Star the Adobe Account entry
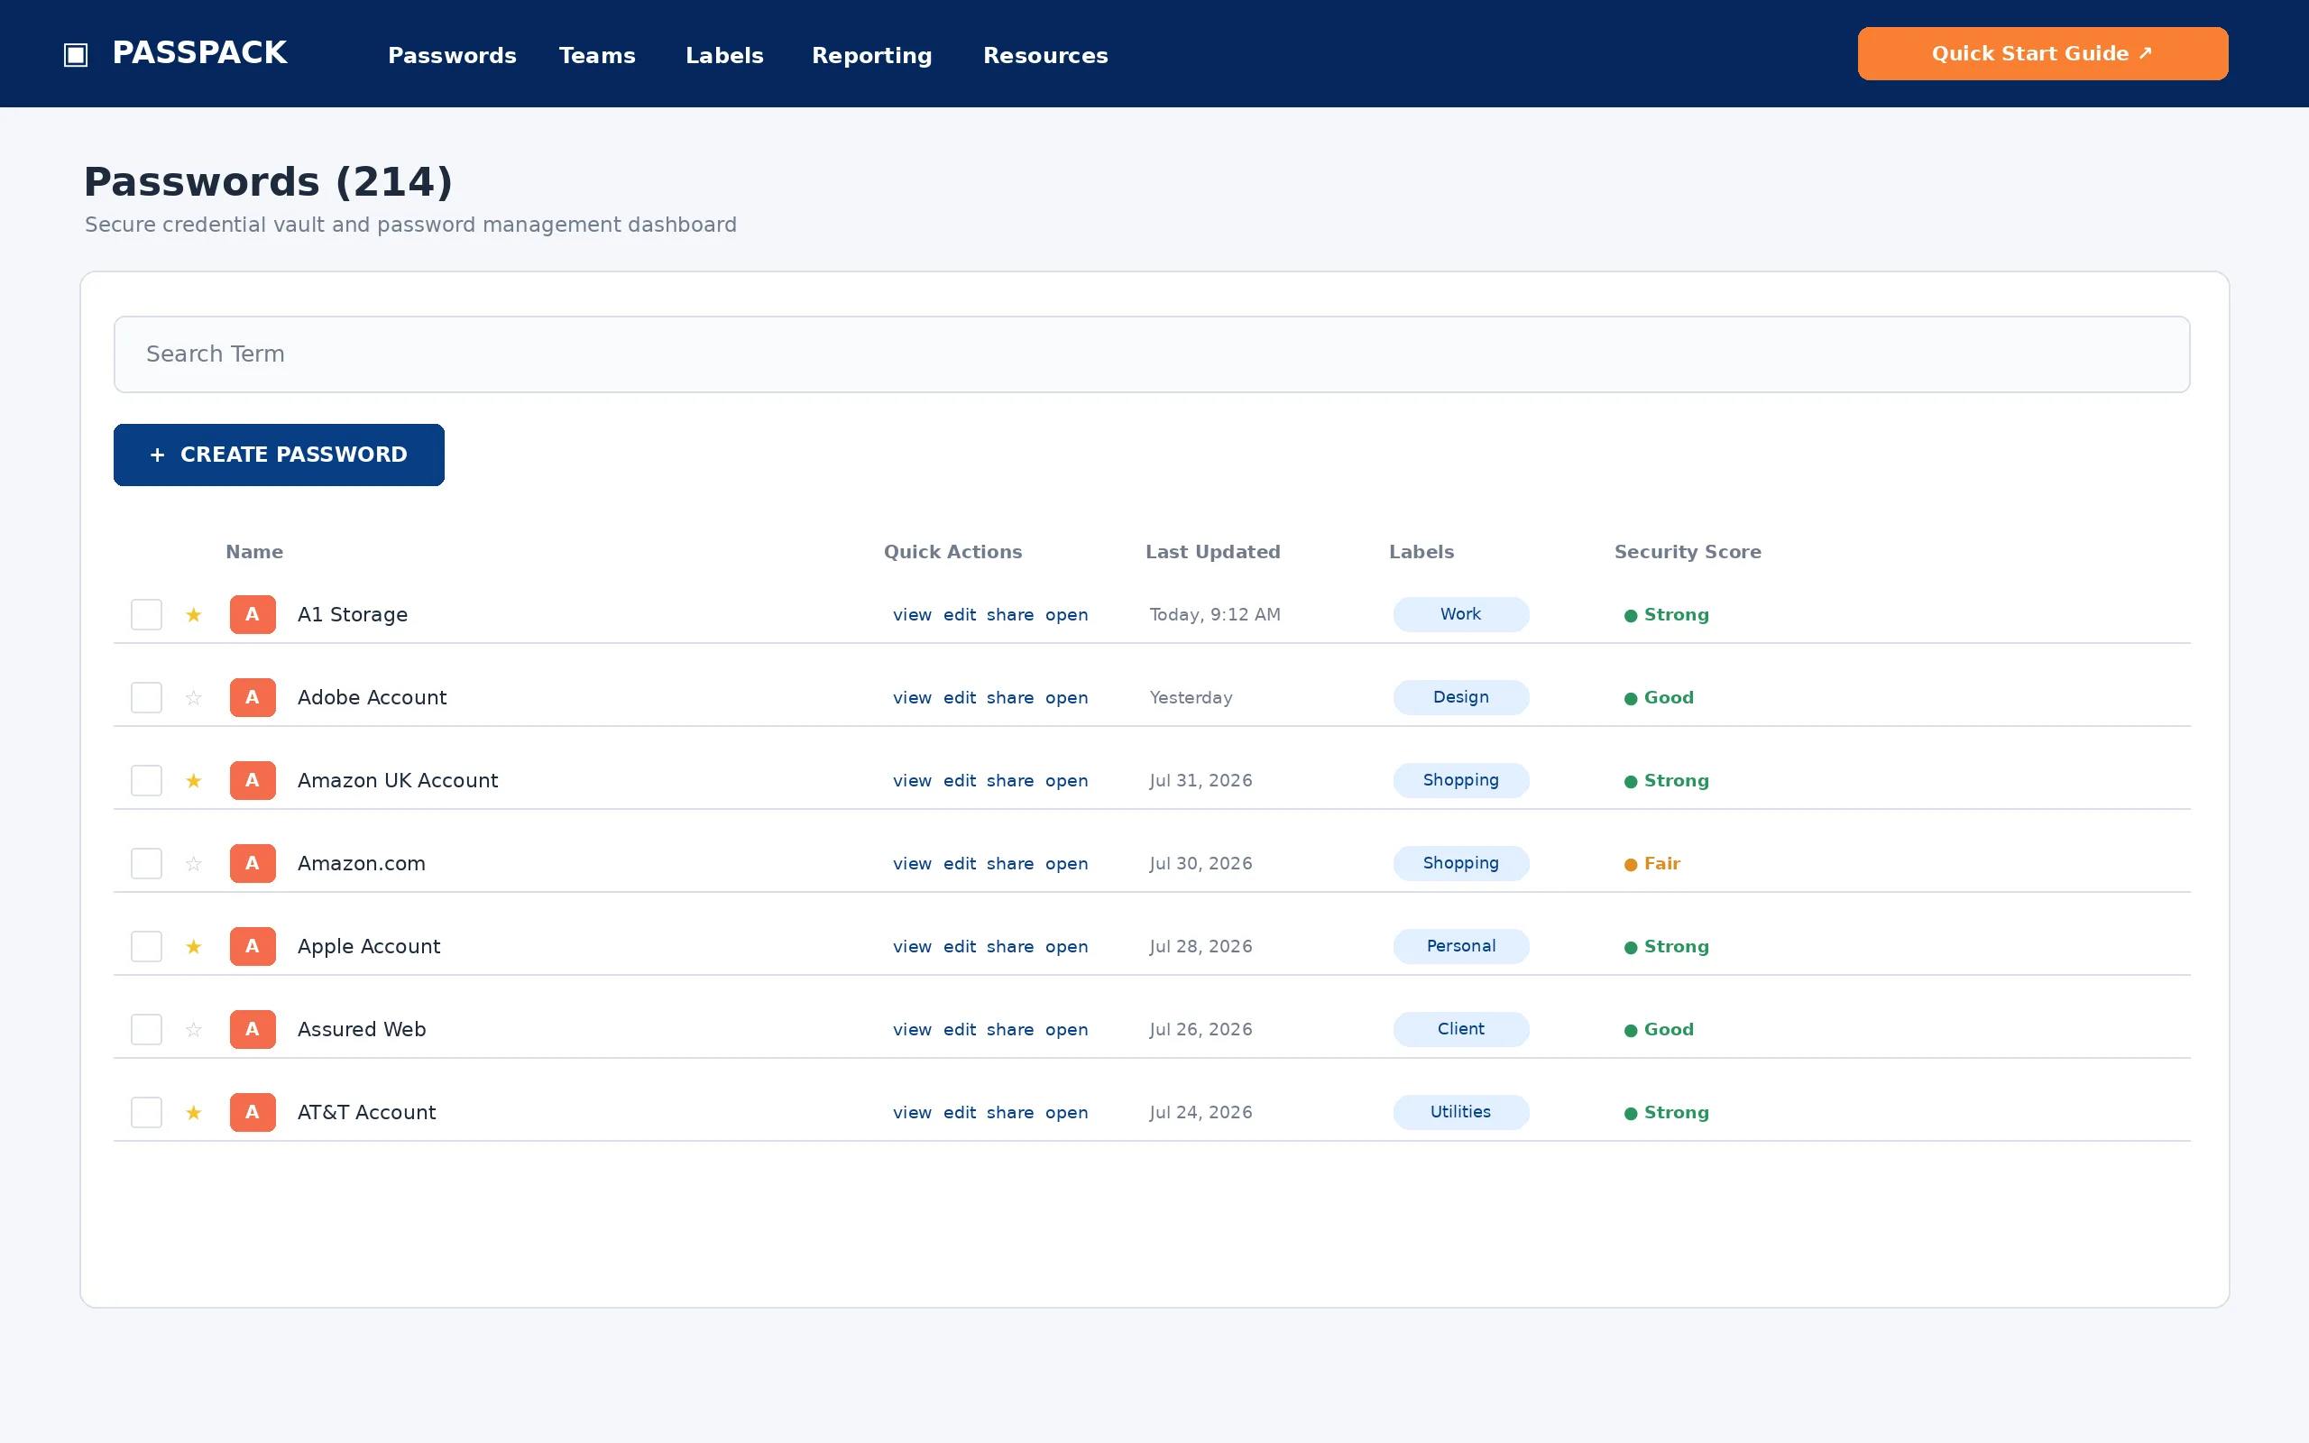The height and width of the screenshot is (1443, 2309). coord(194,698)
